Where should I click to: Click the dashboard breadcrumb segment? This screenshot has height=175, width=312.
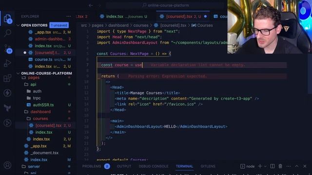click(x=118, y=25)
